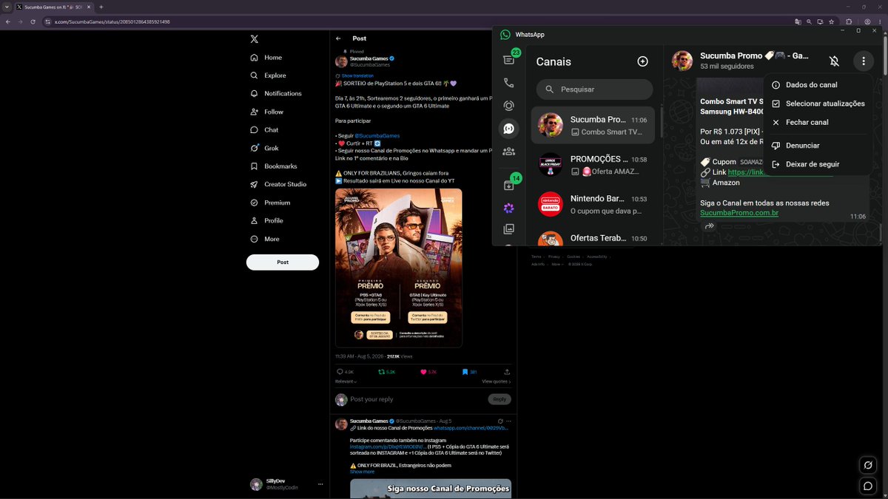This screenshot has height=499, width=888.
Task: Toggle muted bell for Sucumba Promo channel
Action: point(834,61)
